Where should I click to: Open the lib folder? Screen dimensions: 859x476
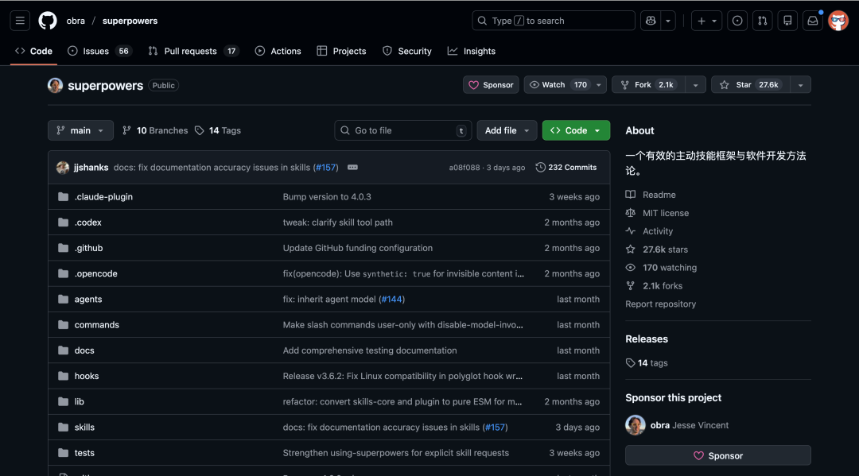tap(80, 401)
